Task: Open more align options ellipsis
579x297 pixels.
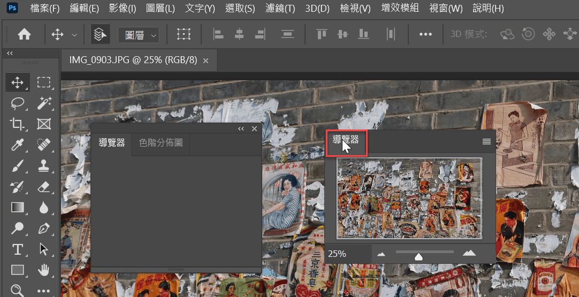Action: (425, 34)
